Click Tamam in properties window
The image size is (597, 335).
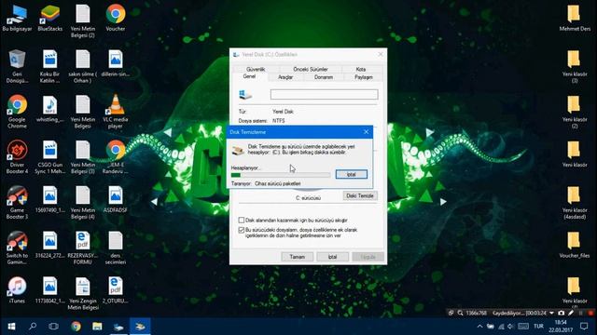(x=297, y=257)
